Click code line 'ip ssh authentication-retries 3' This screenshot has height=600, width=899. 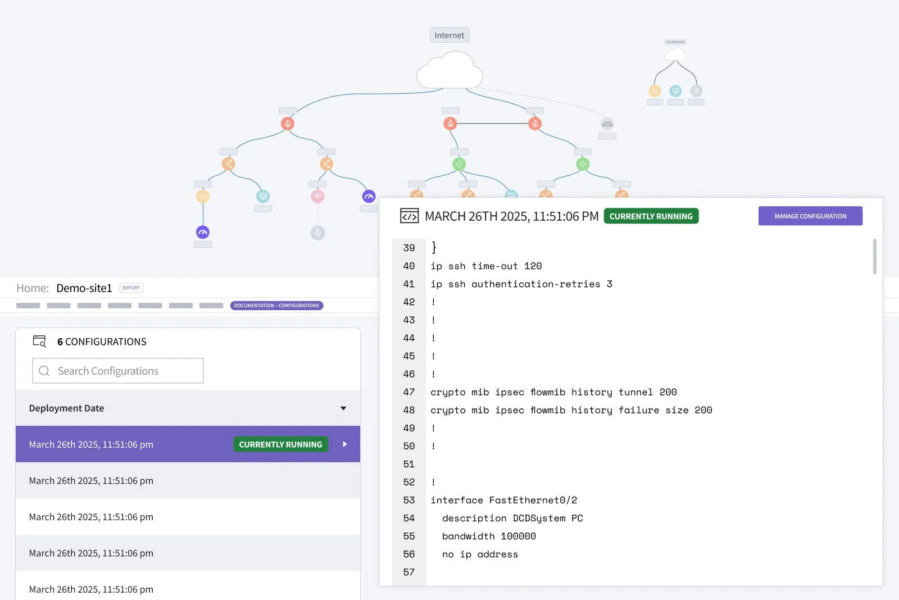pos(521,284)
